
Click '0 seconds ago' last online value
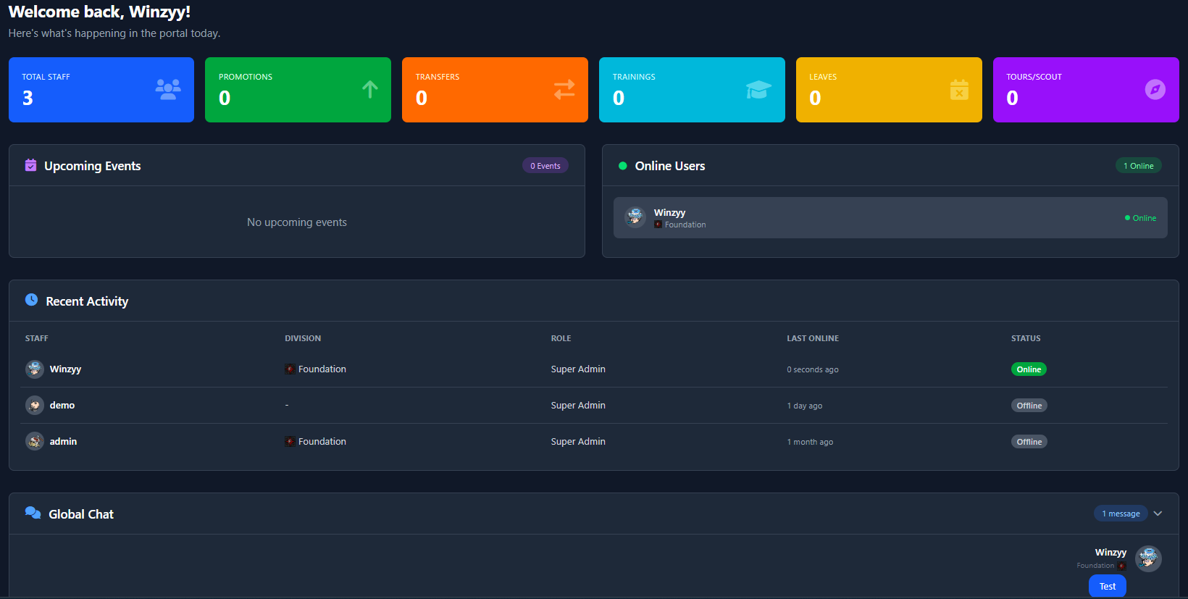point(813,369)
